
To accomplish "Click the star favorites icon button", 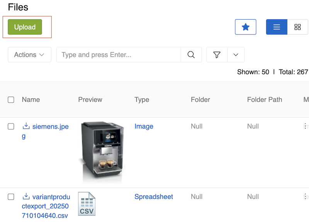I will coord(246,27).
